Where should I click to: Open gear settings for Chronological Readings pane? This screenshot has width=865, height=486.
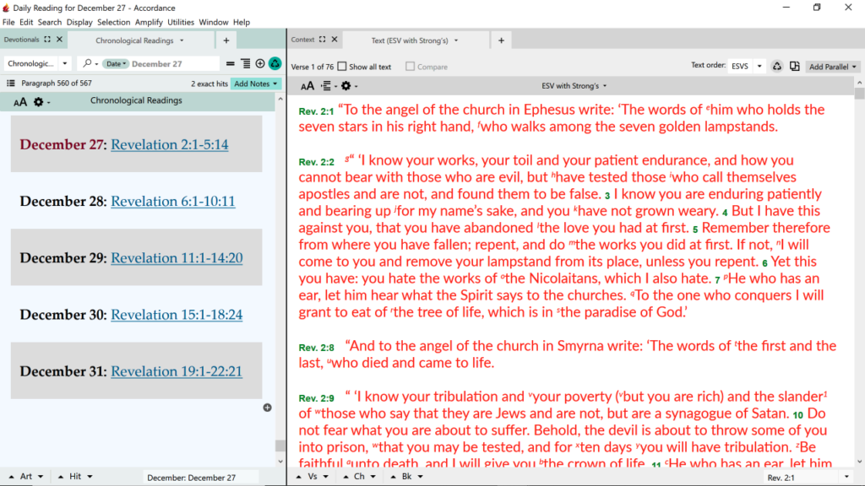41,102
